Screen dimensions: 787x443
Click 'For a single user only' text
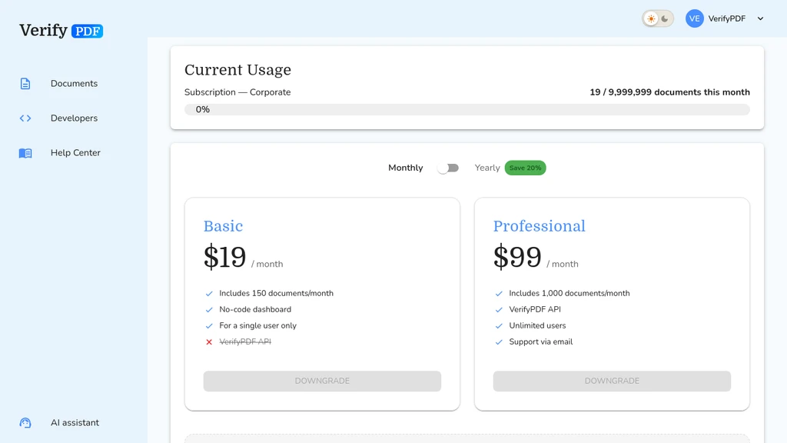257,325
